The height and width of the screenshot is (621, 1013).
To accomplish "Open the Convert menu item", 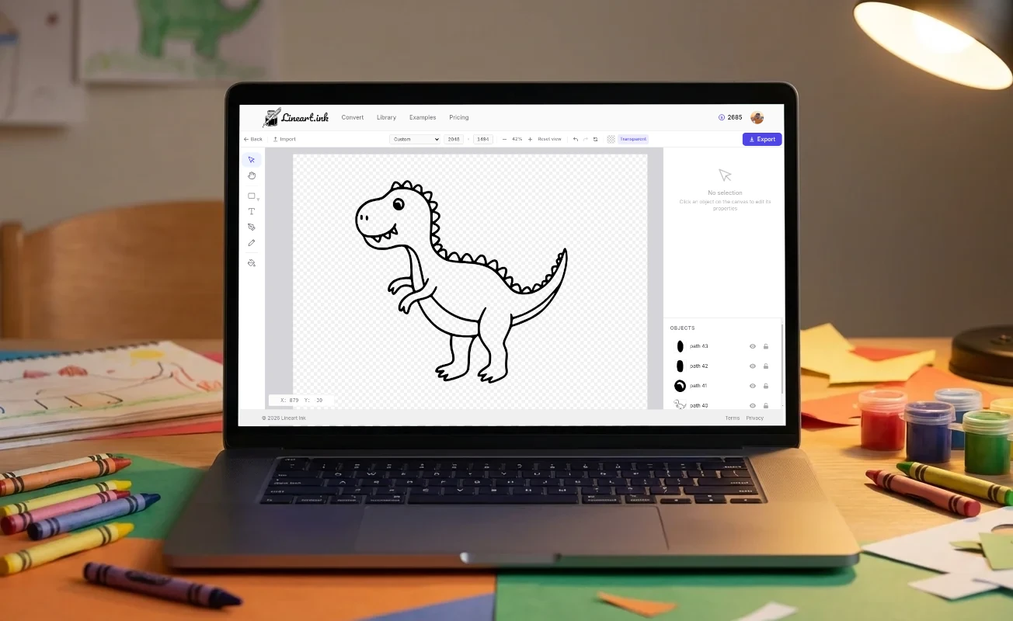I will 352,117.
